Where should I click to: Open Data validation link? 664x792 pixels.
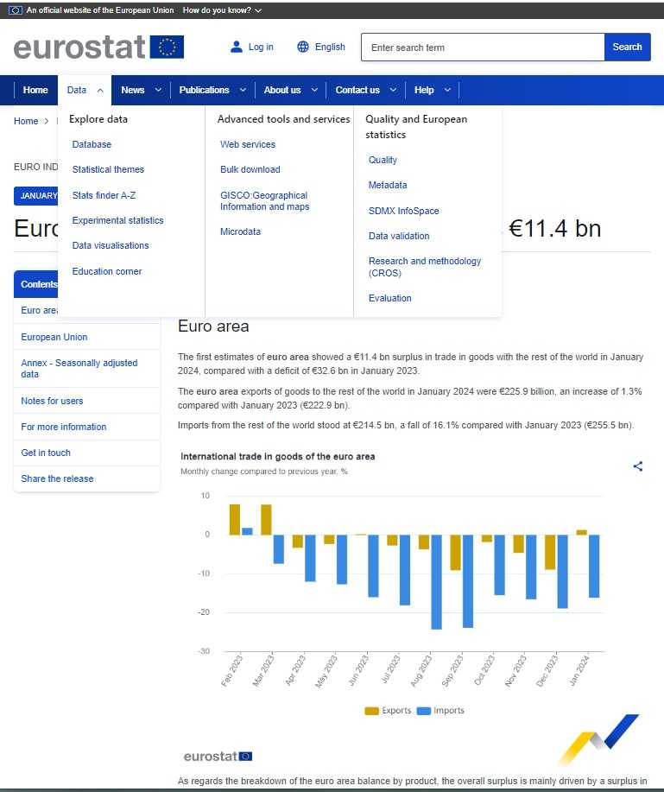tap(398, 236)
